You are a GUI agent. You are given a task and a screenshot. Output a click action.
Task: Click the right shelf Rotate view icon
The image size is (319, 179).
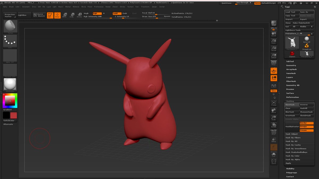(x=274, y=125)
